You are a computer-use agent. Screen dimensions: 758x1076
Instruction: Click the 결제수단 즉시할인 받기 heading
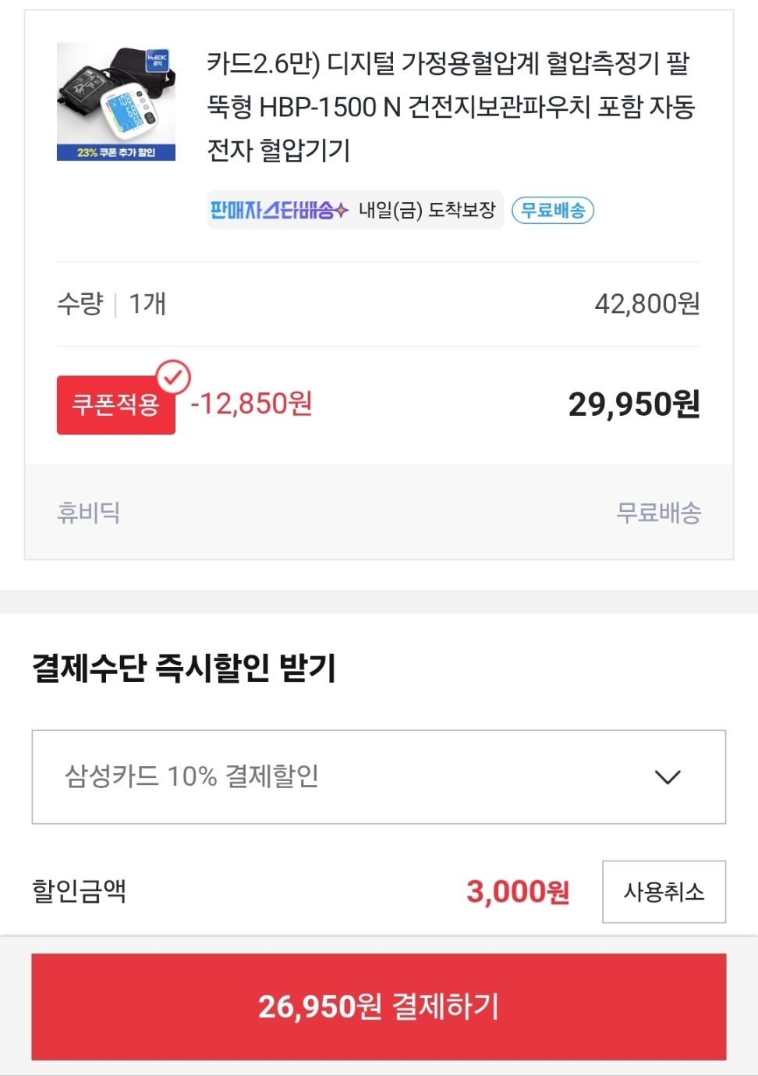(184, 668)
